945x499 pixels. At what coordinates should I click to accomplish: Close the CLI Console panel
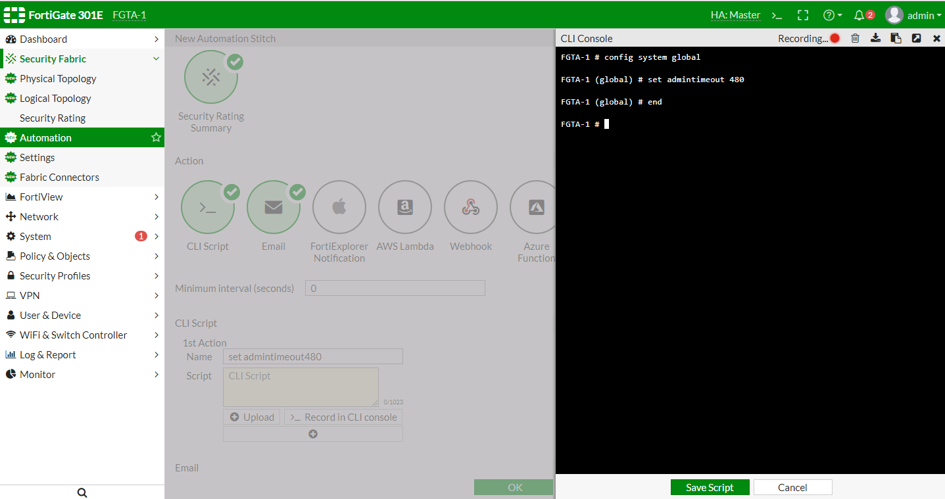coord(936,38)
